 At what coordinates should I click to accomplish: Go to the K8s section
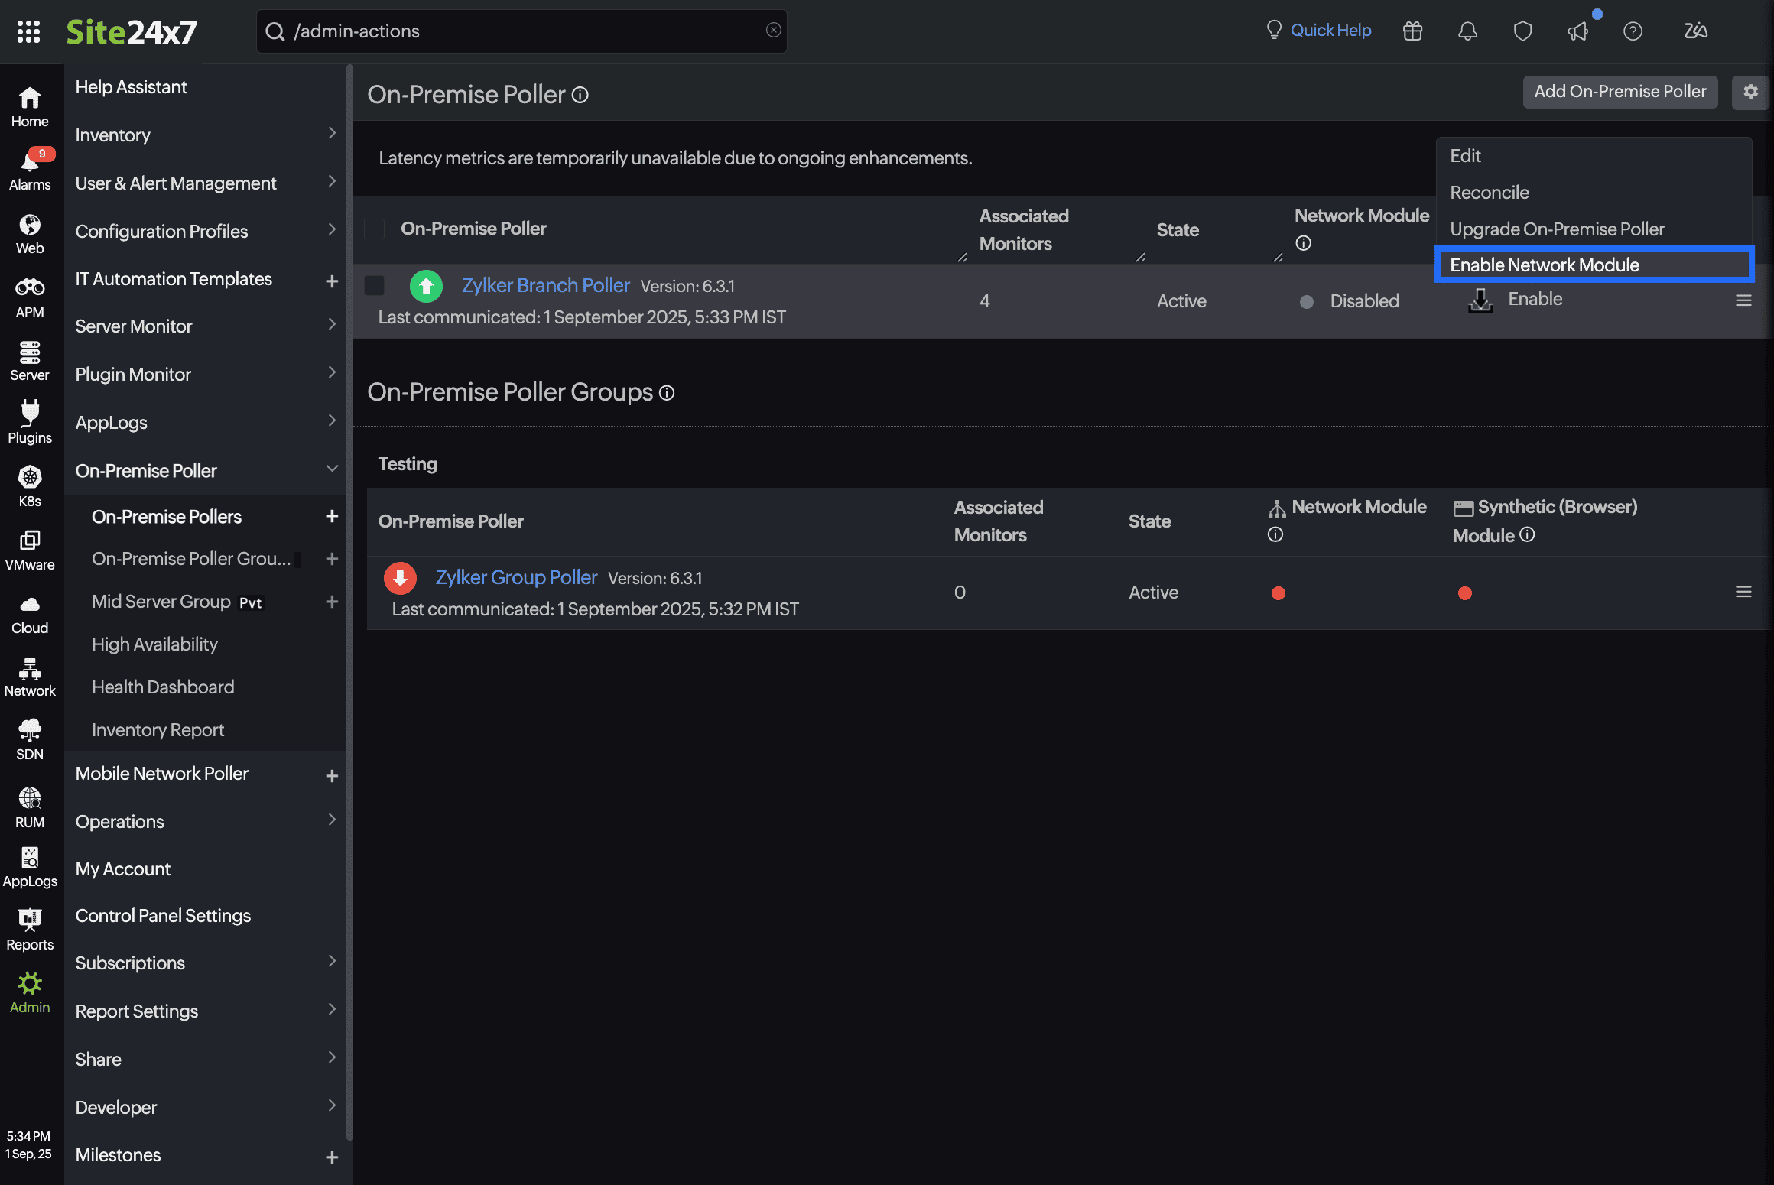coord(30,482)
